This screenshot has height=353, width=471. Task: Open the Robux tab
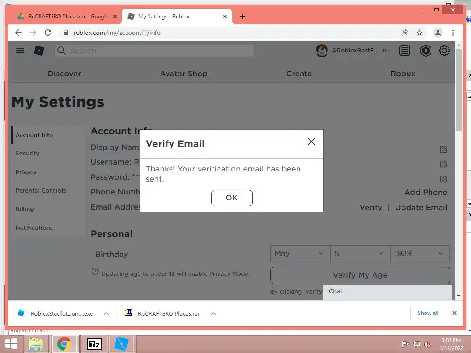[x=403, y=74]
